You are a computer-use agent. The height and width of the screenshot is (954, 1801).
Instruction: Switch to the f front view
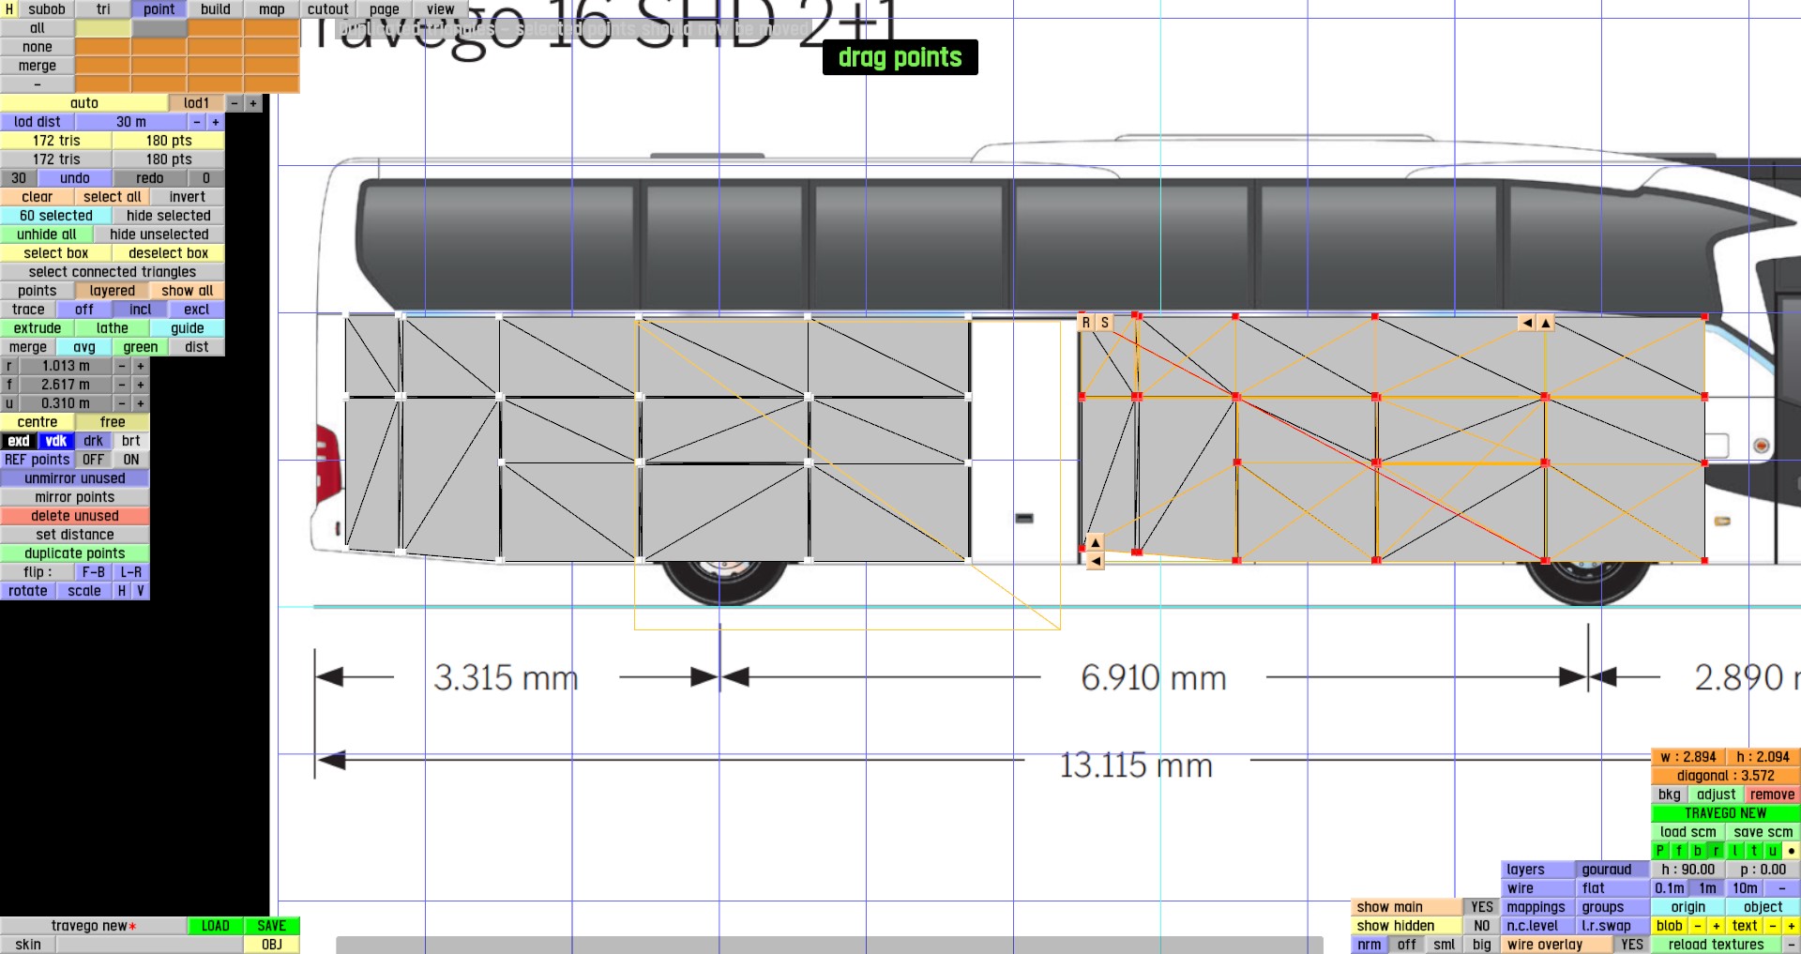point(1679,851)
